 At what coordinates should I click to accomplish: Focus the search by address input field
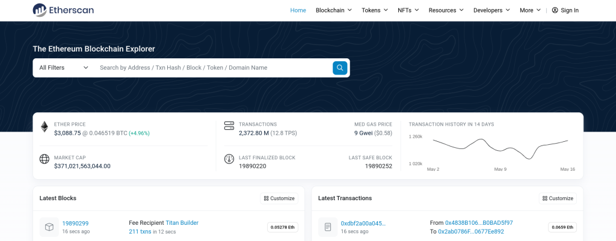[x=214, y=68]
